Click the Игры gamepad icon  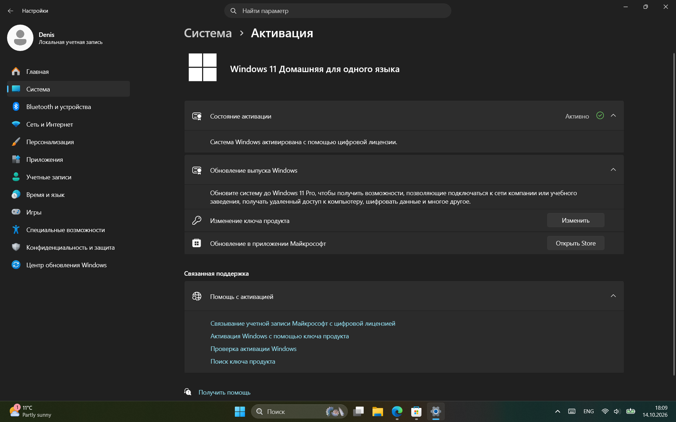coord(16,212)
